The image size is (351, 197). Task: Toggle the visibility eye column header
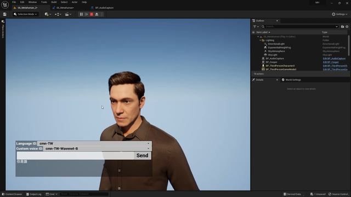point(253,32)
